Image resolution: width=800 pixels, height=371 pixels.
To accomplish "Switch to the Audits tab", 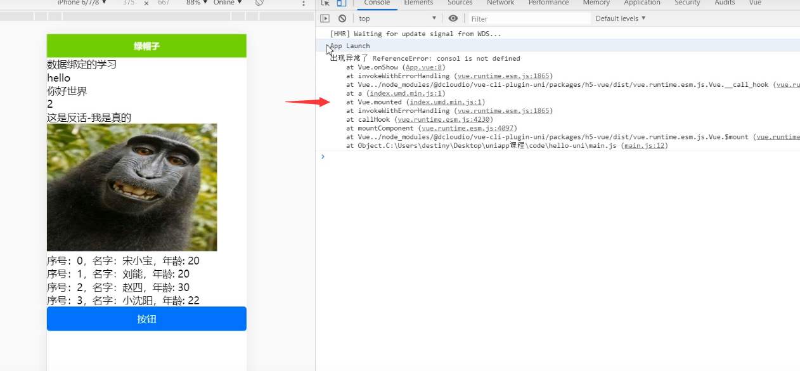I will [725, 3].
